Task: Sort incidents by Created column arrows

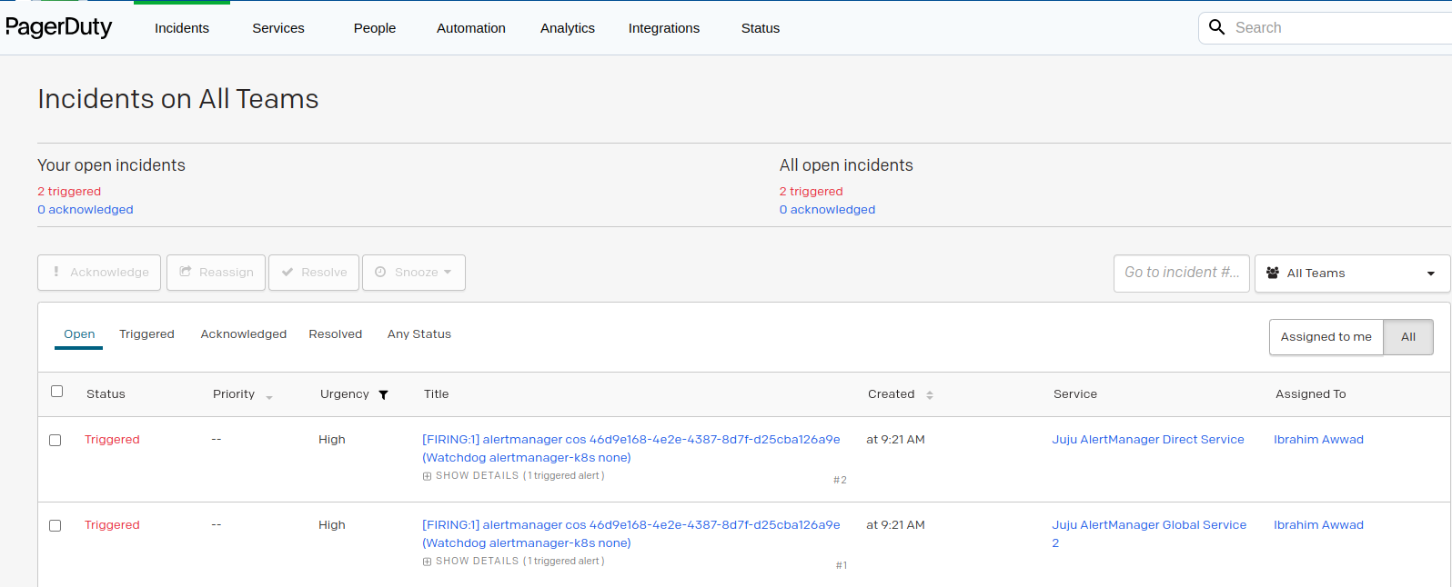Action: [x=930, y=395]
